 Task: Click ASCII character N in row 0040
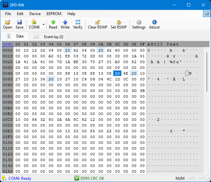coord(190,73)
